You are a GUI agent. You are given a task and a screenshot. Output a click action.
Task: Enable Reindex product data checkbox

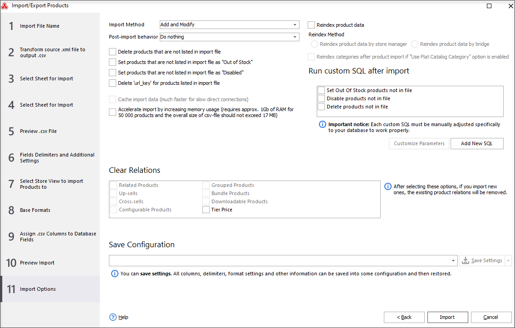point(311,25)
